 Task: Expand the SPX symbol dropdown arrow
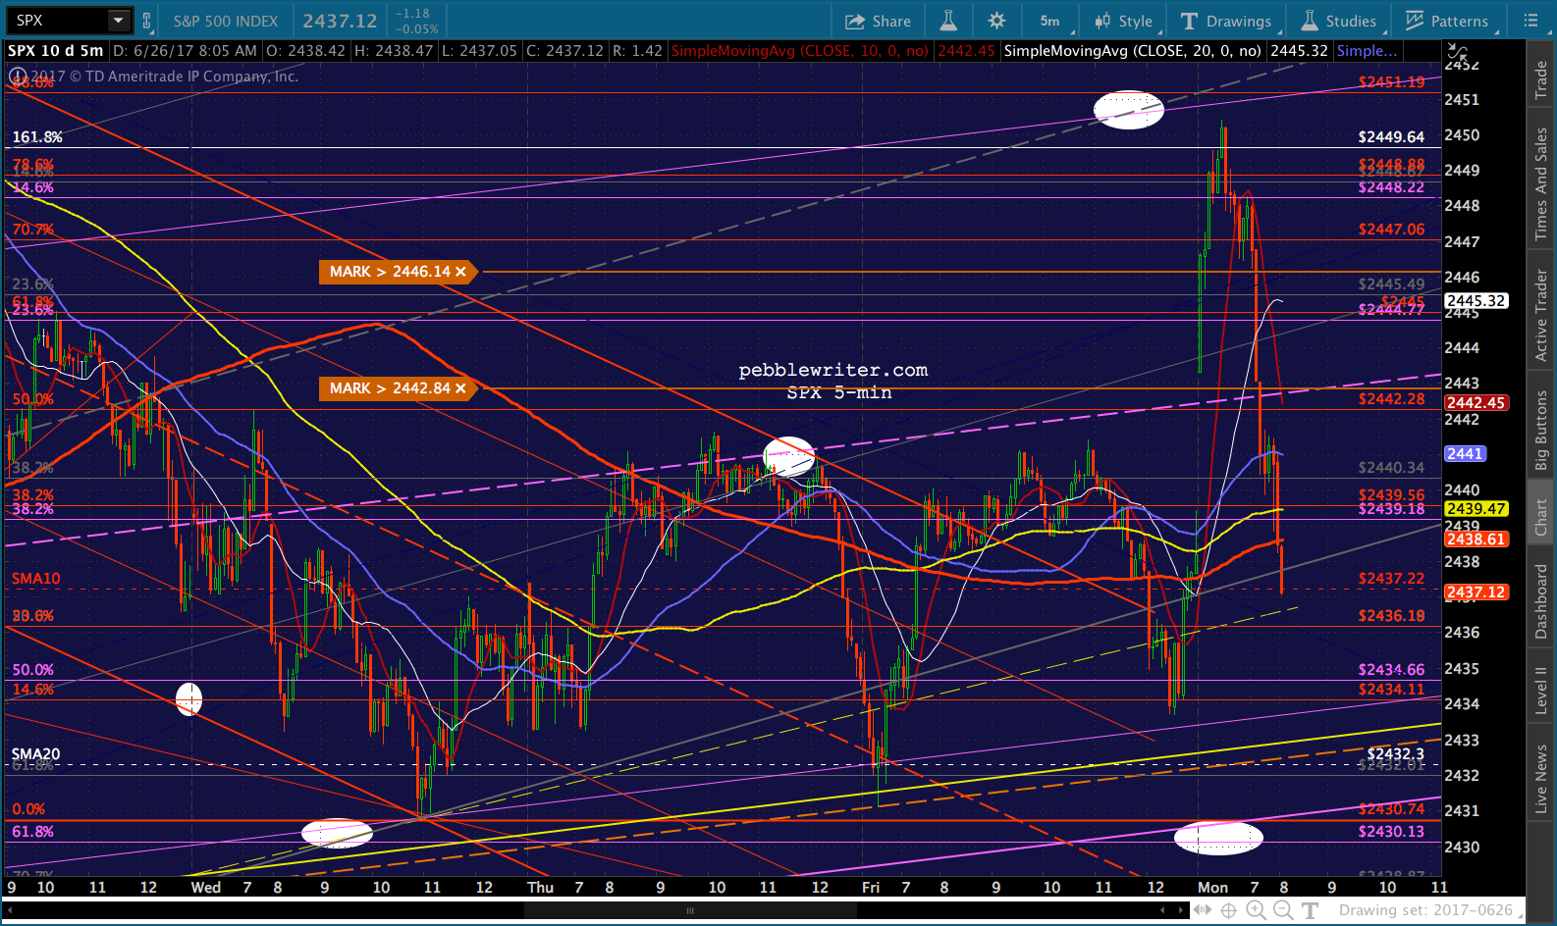point(119,21)
